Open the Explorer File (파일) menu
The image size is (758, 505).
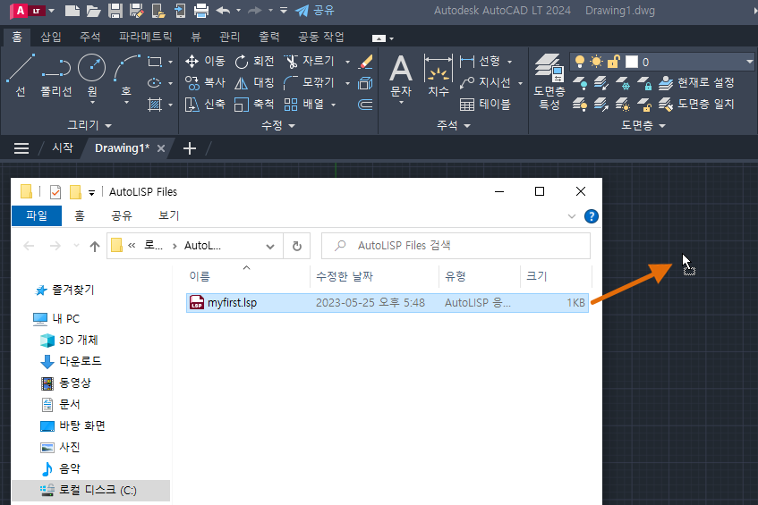37,215
